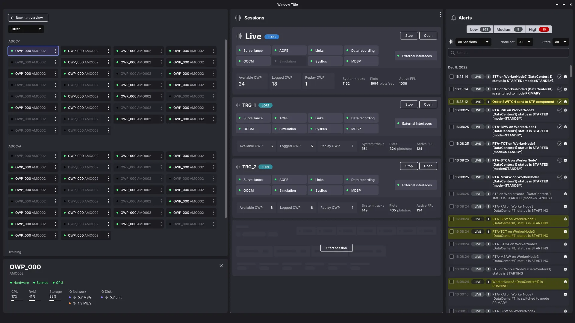
Task: Check the 16:13:12 Order SWITCH alert checkbox
Action: coord(452,102)
